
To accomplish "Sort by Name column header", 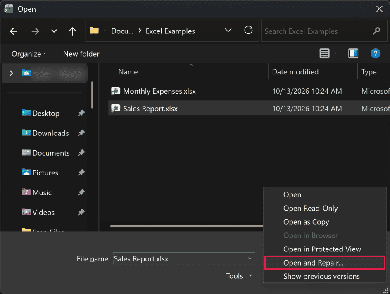I will point(128,72).
